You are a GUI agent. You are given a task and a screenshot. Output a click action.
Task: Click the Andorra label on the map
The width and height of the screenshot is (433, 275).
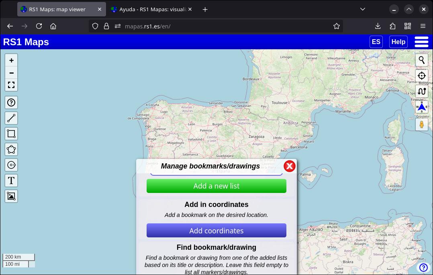[x=290, y=123]
